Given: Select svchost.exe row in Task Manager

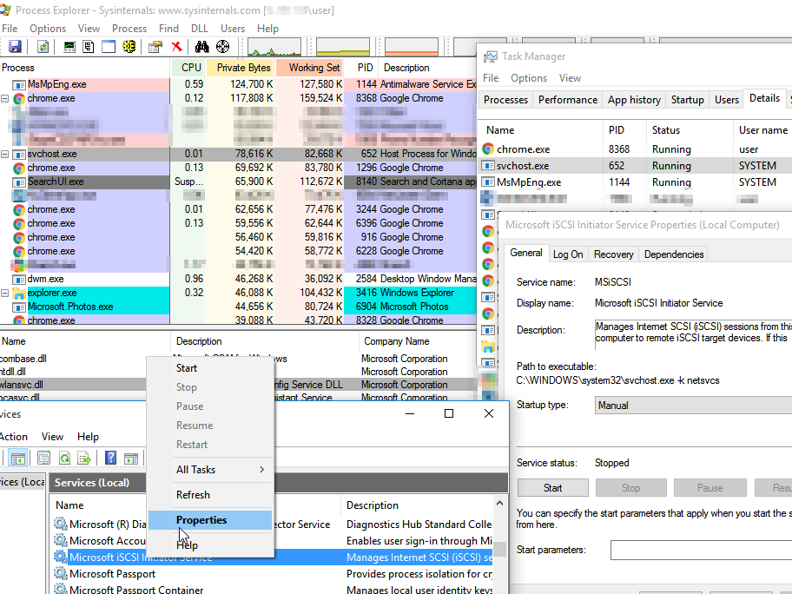Looking at the screenshot, I should click(x=636, y=166).
